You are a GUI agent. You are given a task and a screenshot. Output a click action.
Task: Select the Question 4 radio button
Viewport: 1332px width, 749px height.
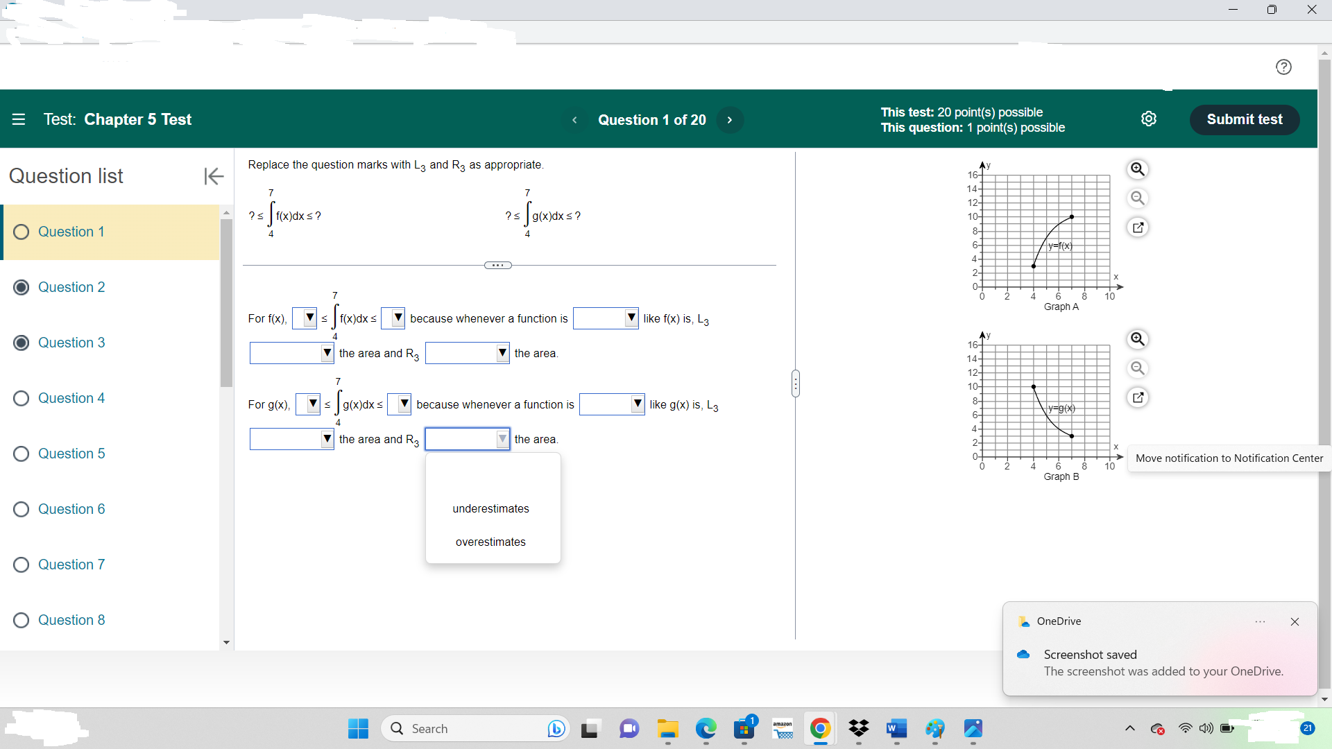(x=22, y=399)
